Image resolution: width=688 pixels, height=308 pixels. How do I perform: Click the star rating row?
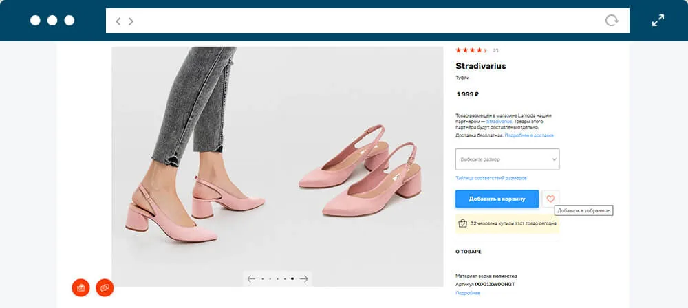471,50
